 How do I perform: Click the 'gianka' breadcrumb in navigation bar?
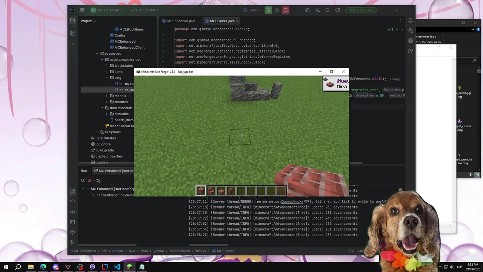click(x=158, y=251)
